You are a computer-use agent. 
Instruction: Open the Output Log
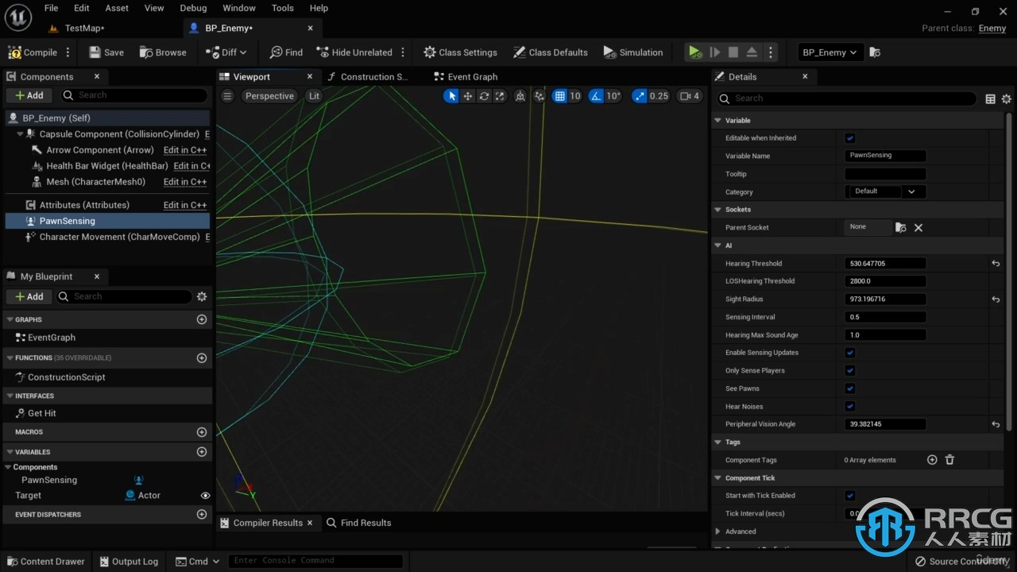(x=129, y=561)
